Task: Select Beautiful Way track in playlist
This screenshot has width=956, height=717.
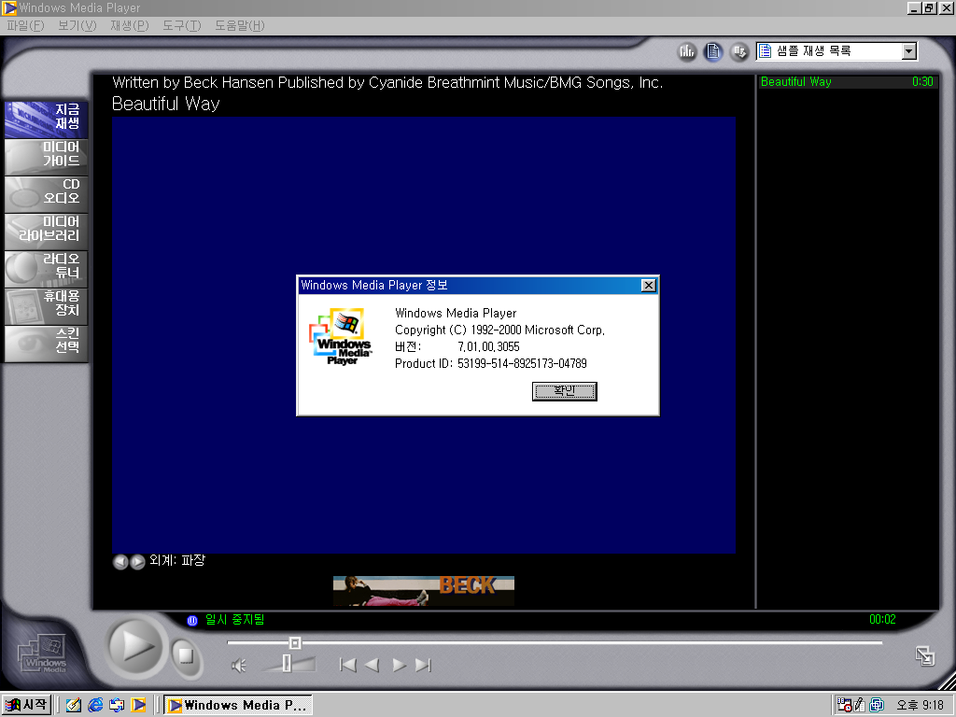Action: point(847,82)
